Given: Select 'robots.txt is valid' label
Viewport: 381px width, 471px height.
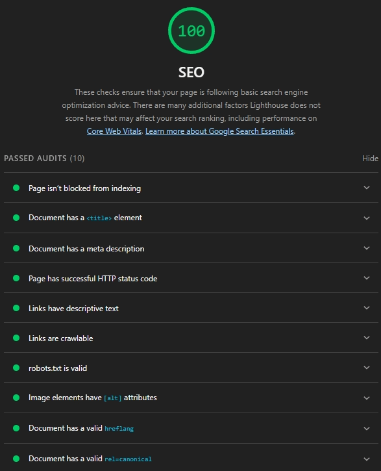Looking at the screenshot, I should coord(58,368).
